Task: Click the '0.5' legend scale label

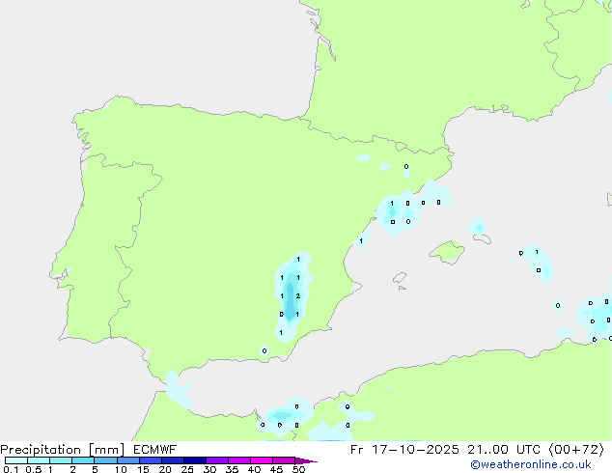Action: tap(33, 469)
